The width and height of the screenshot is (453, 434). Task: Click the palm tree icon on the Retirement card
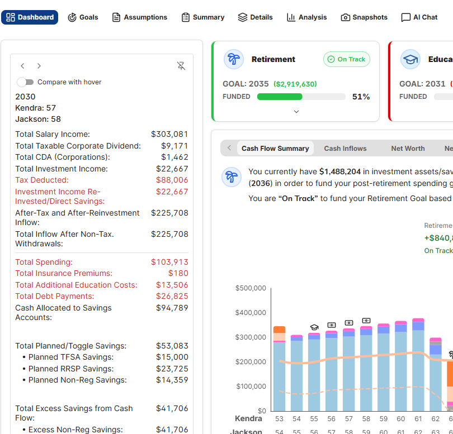234,59
